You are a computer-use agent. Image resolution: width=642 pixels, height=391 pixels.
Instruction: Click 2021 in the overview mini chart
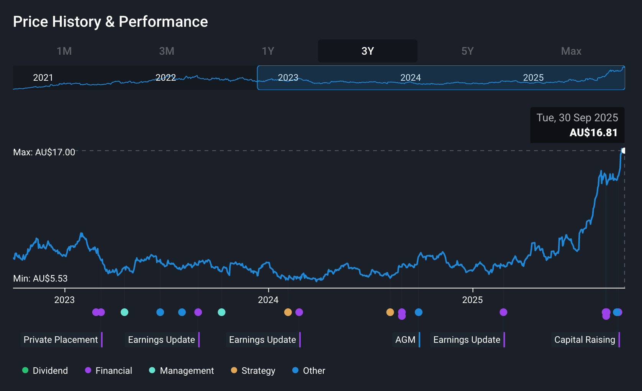43,78
